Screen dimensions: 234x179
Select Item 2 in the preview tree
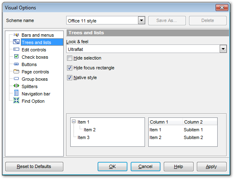(89, 130)
